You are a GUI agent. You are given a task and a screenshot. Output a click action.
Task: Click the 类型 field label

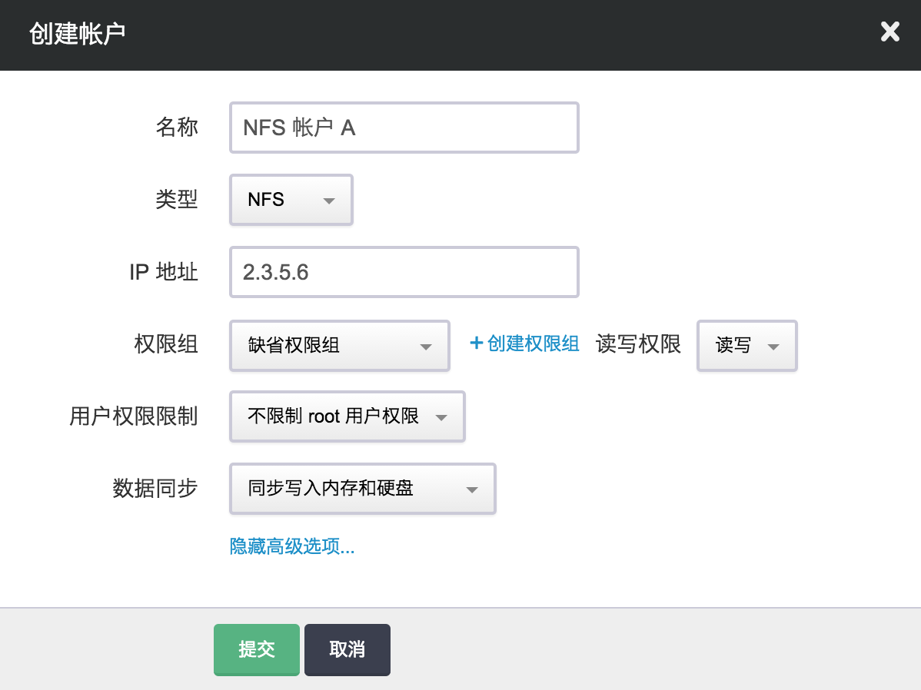point(177,200)
